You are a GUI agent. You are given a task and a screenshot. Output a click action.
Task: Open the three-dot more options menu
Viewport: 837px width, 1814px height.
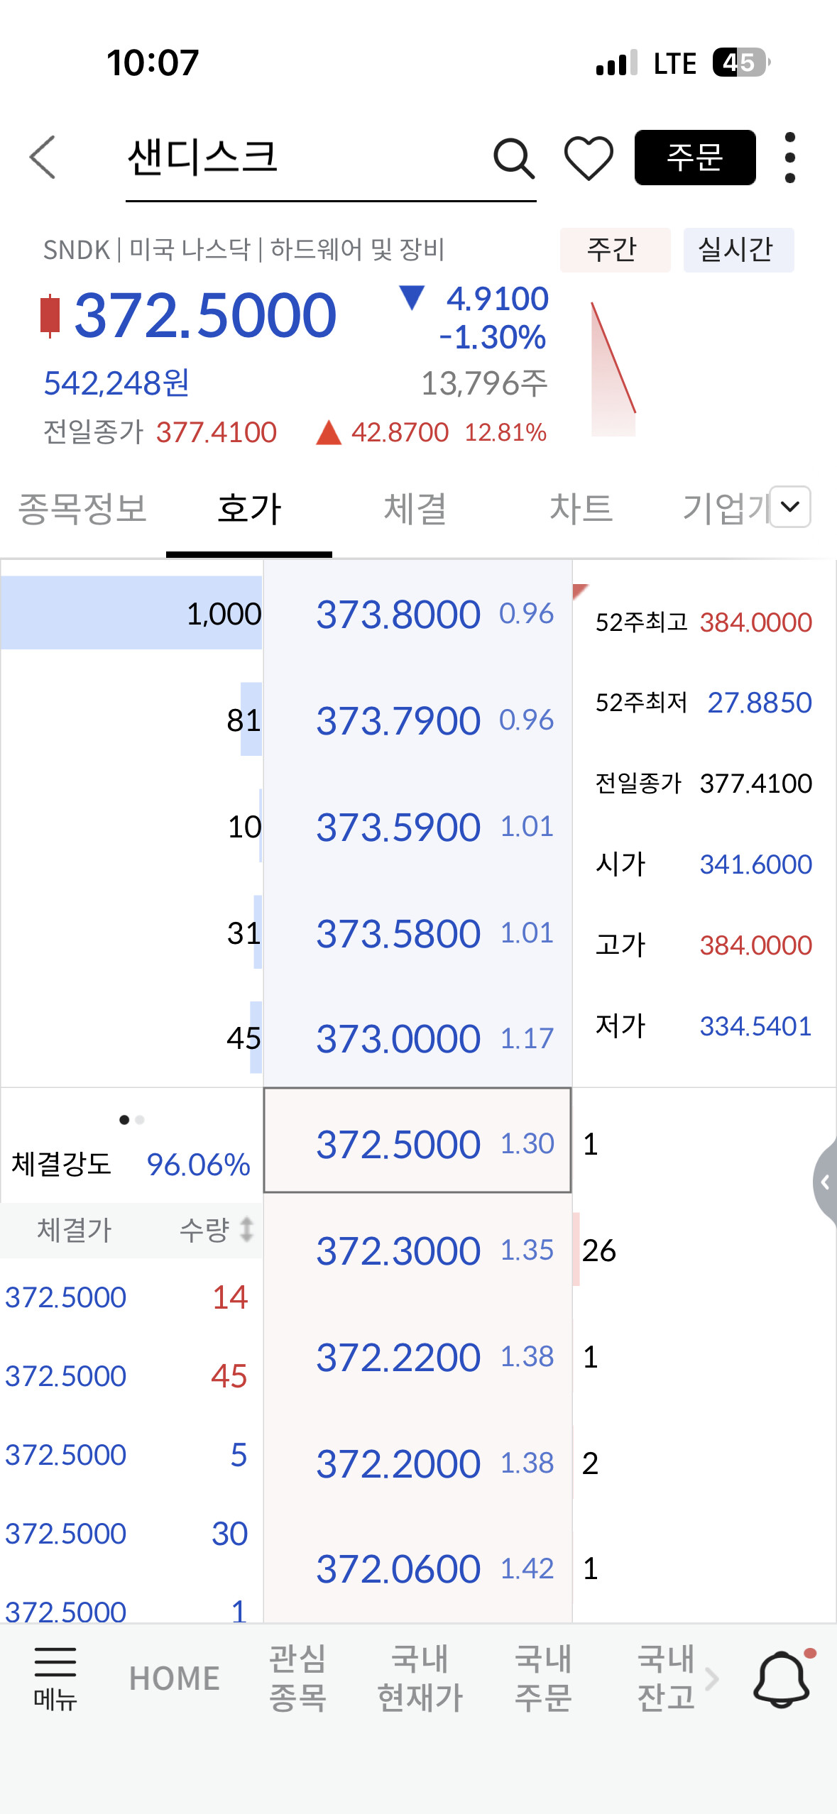[x=789, y=158]
